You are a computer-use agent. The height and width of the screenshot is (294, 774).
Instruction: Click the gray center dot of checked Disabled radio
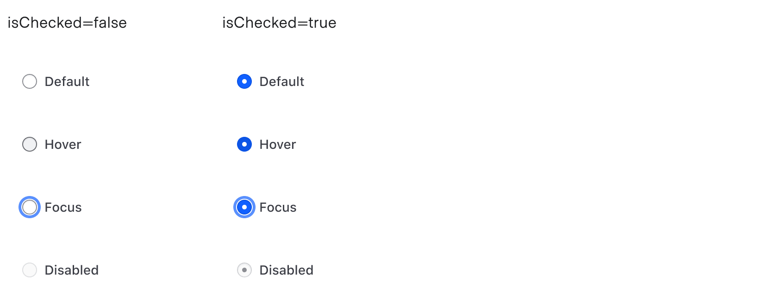click(x=244, y=270)
